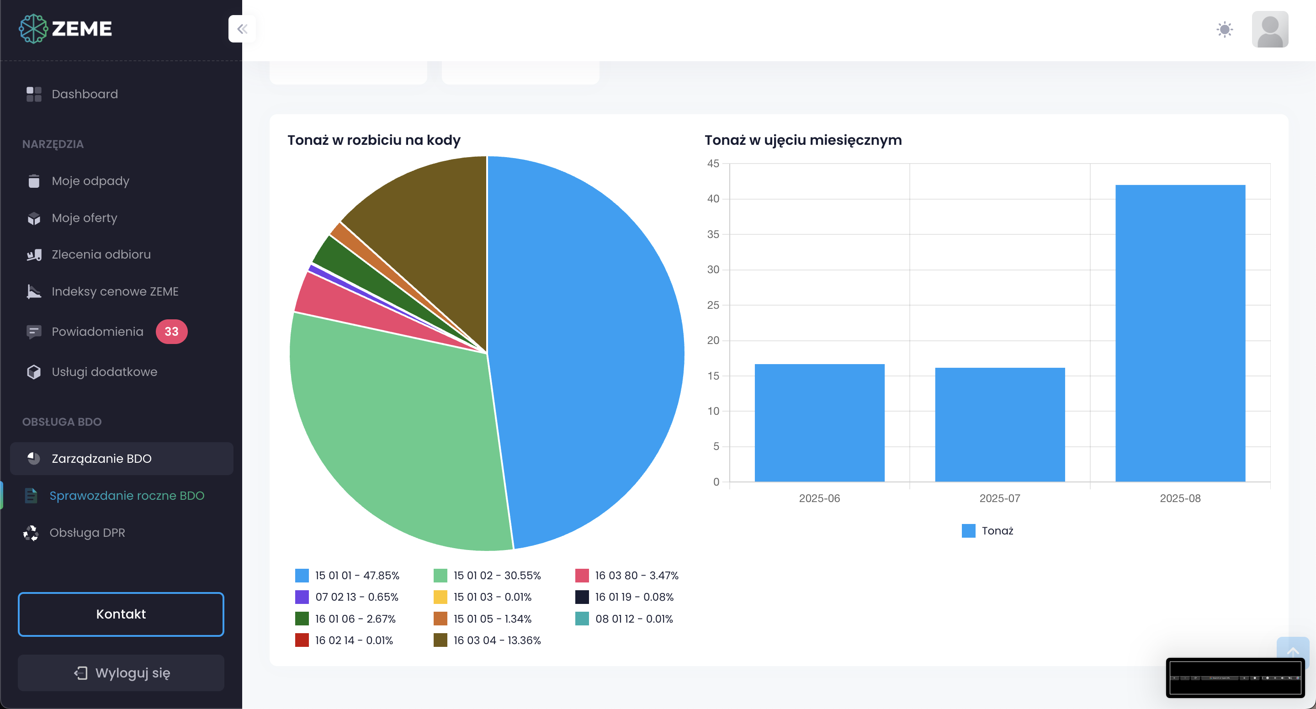Click the ZEME logo icon
This screenshot has width=1316, height=709.
coord(33,29)
